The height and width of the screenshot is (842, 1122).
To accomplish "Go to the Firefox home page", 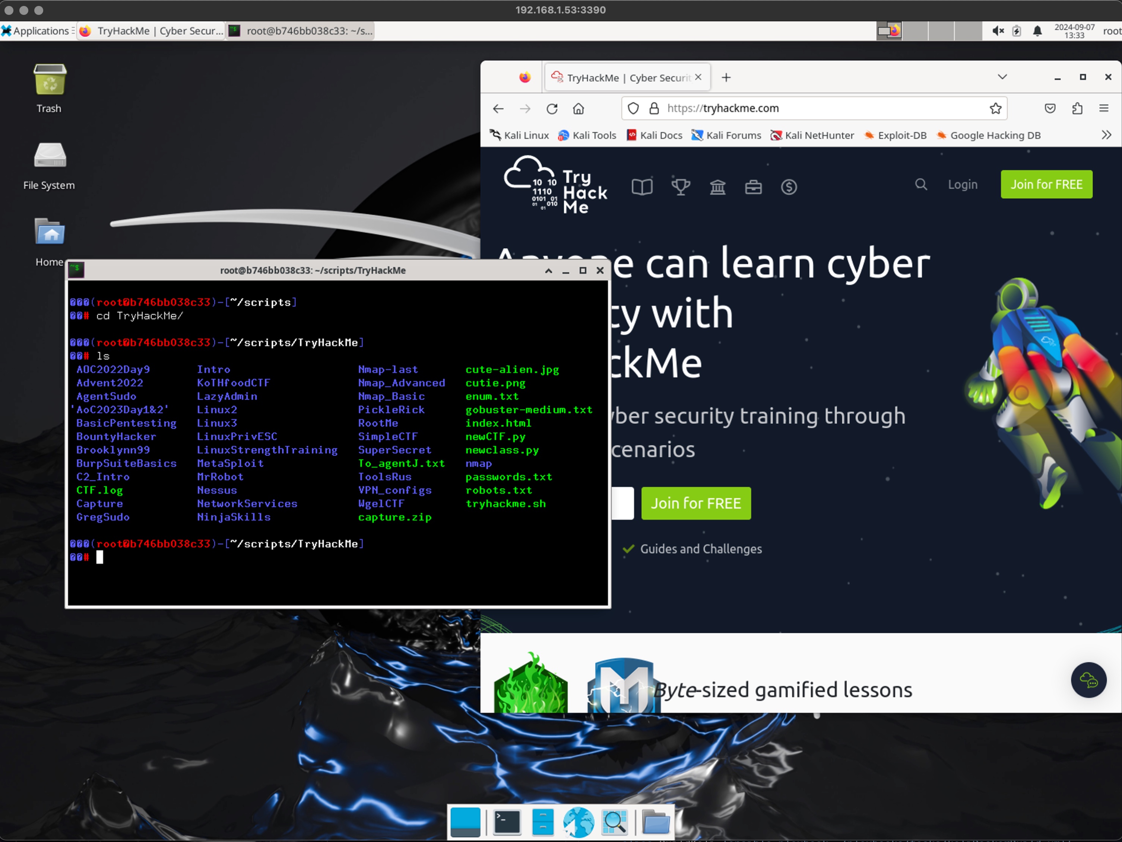I will (578, 108).
